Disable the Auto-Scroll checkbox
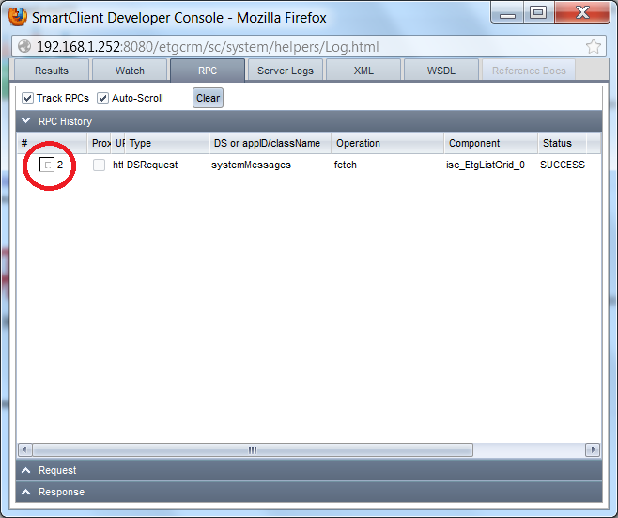Image resolution: width=618 pixels, height=518 pixels. pos(103,98)
